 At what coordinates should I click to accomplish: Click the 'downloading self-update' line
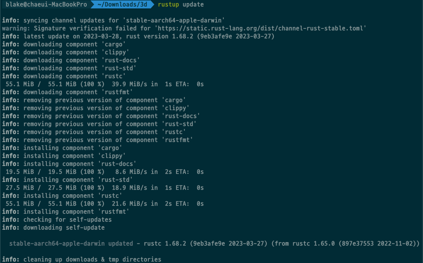[53, 227]
